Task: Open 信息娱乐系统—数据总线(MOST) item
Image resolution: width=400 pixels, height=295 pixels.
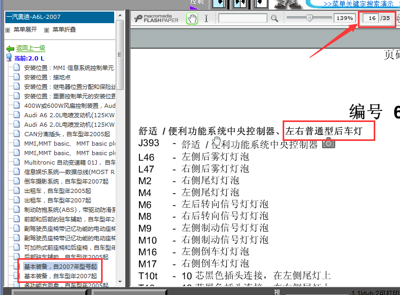Action: [x=69, y=172]
